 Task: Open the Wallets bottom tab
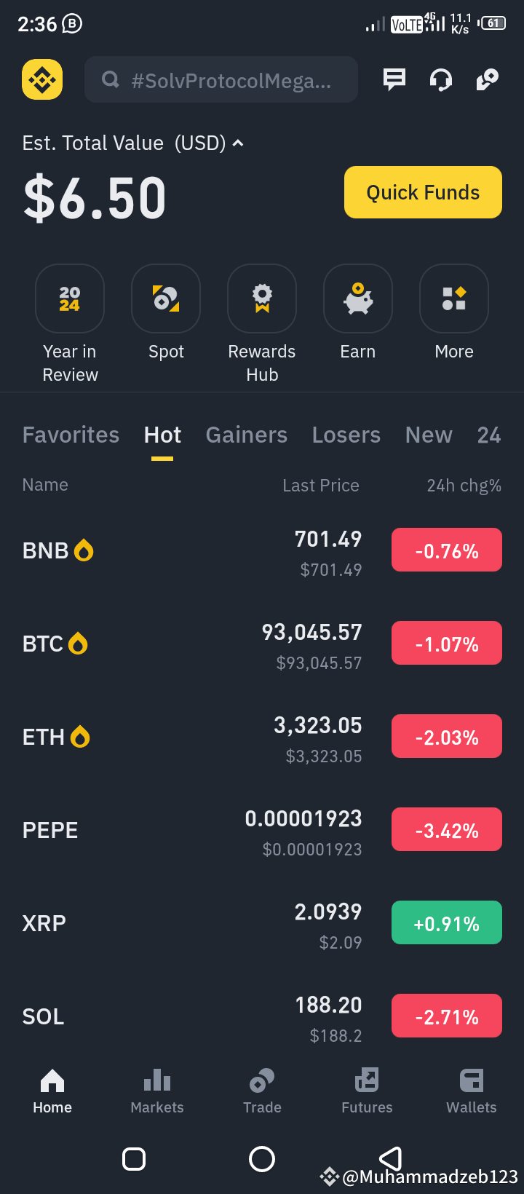pos(472,1092)
